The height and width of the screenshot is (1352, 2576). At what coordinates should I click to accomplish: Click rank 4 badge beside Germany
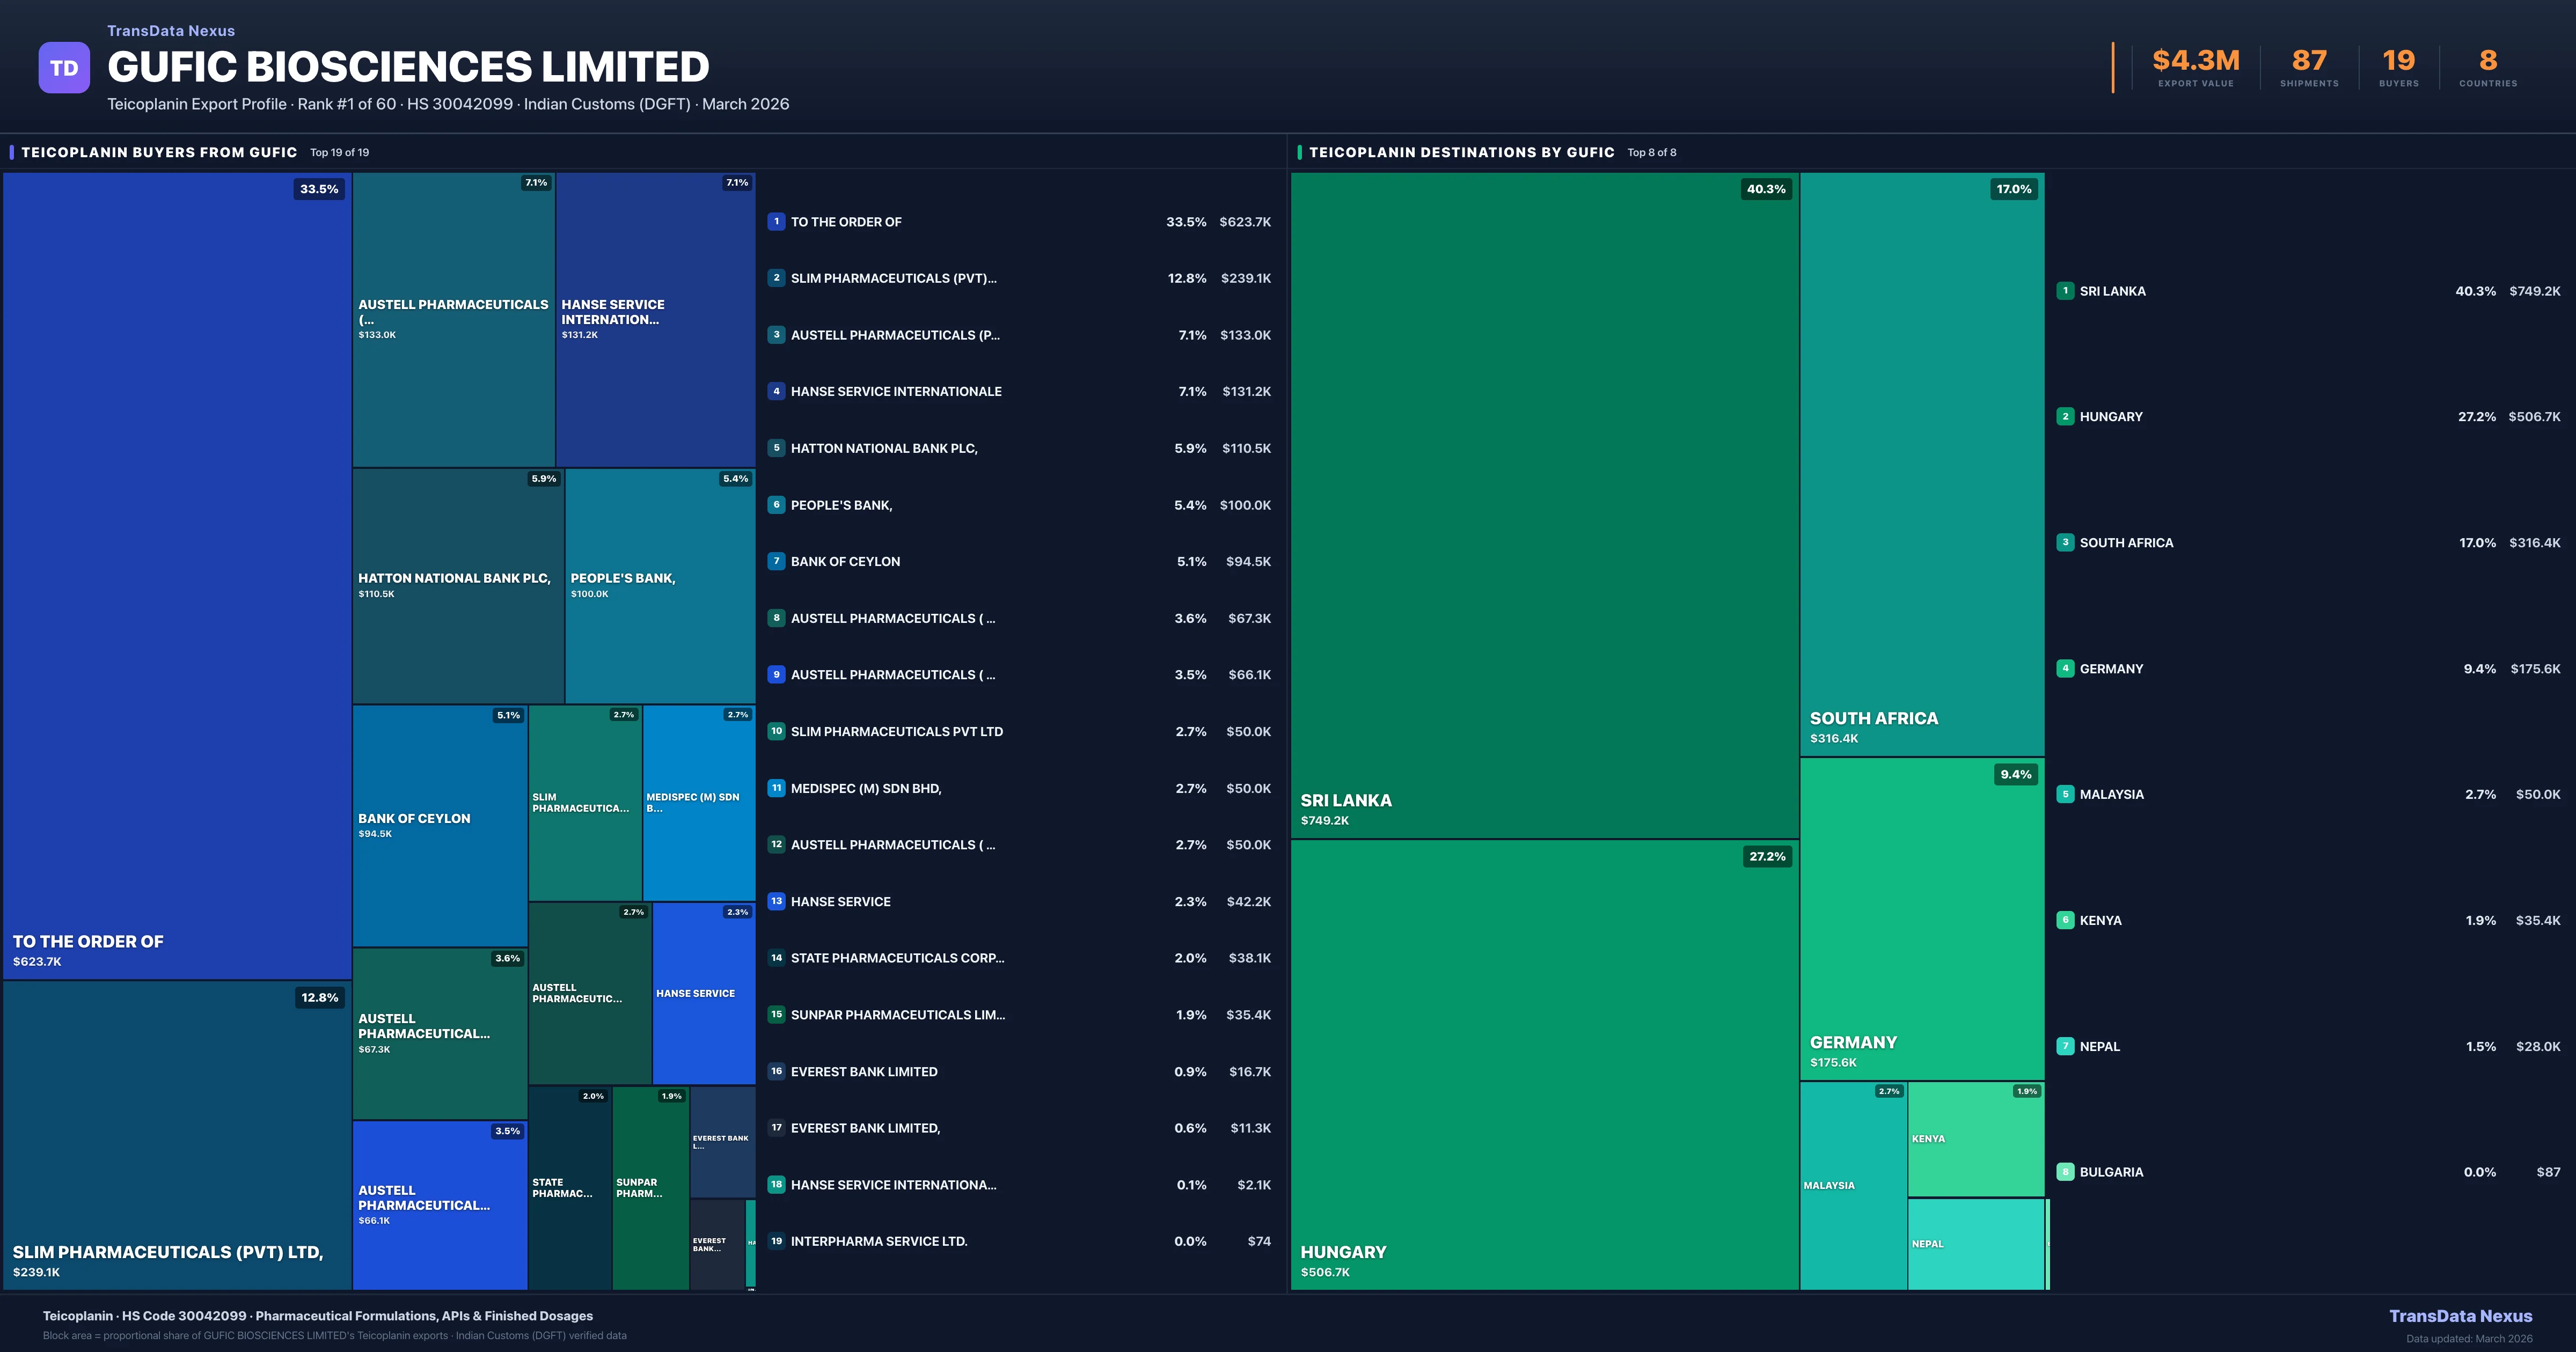pos(2065,669)
